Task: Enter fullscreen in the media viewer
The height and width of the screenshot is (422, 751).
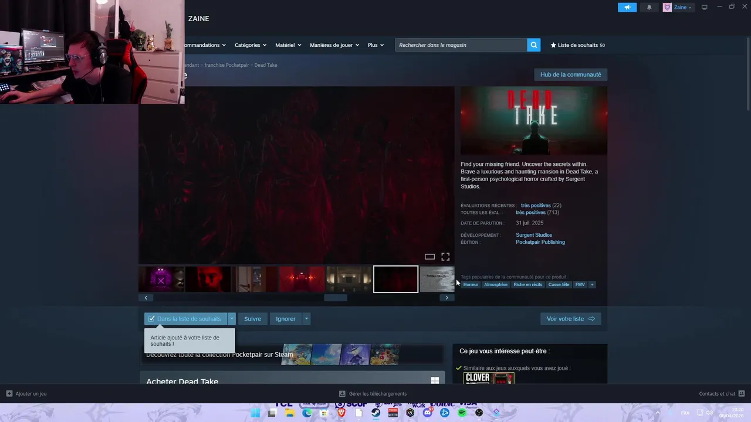Action: (445, 257)
